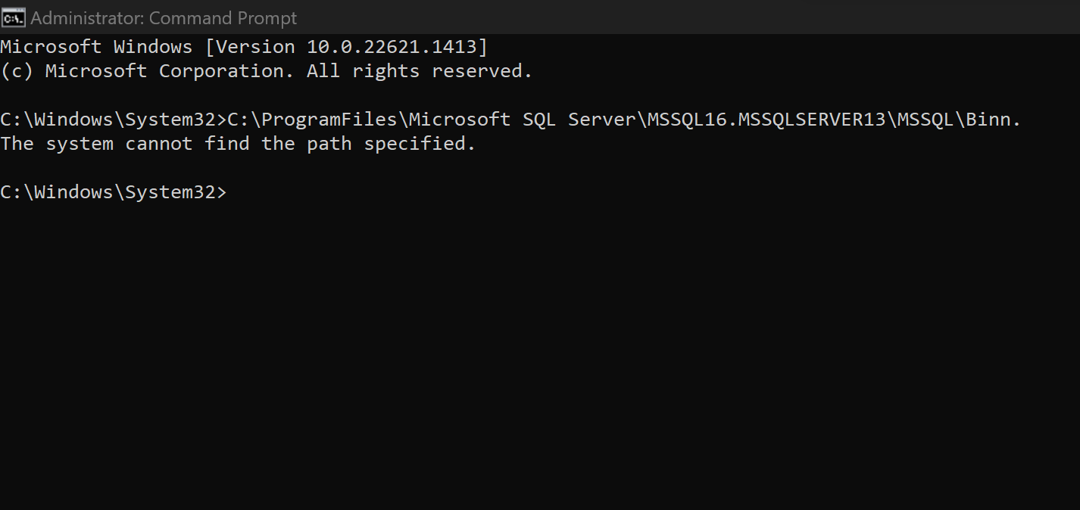Place cursor right after the last prompt
This screenshot has width=1080, height=510.
coord(230,192)
